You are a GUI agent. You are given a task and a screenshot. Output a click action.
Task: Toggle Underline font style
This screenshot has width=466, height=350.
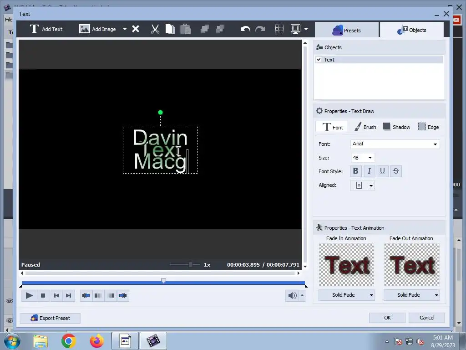click(382, 171)
